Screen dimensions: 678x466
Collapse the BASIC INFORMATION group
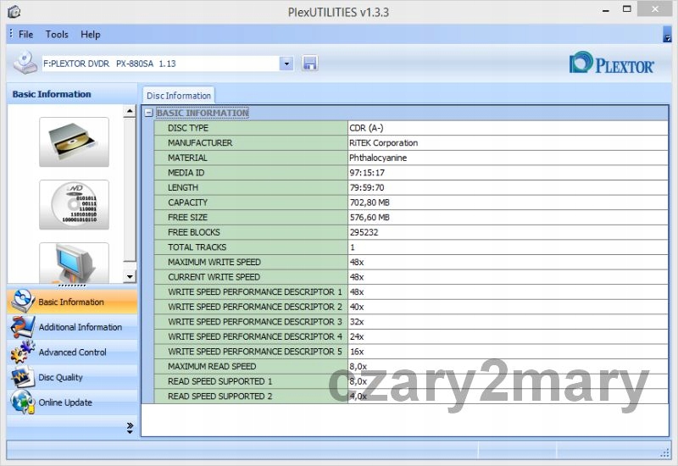point(149,113)
